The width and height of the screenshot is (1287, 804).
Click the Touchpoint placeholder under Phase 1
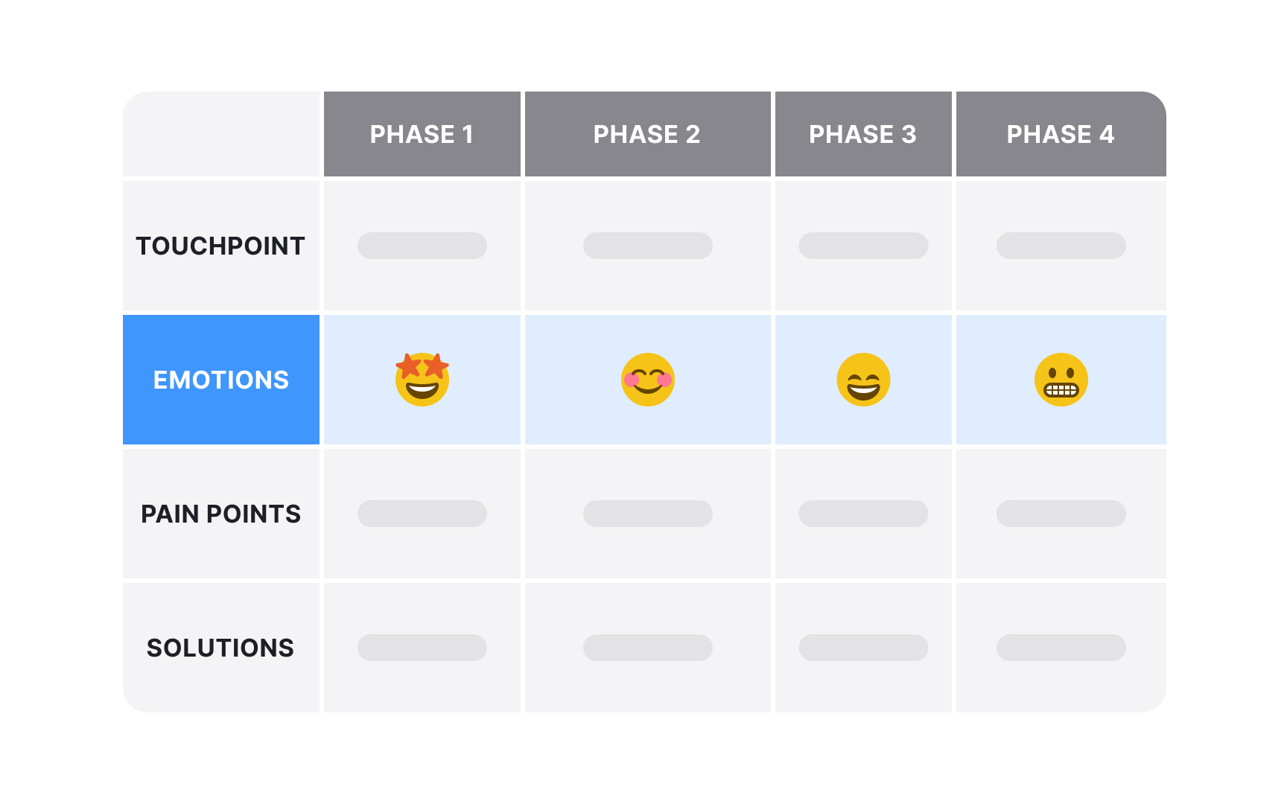pyautogui.click(x=422, y=246)
